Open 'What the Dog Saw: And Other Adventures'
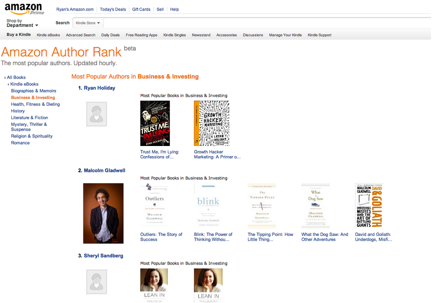432x303 pixels. point(325,237)
